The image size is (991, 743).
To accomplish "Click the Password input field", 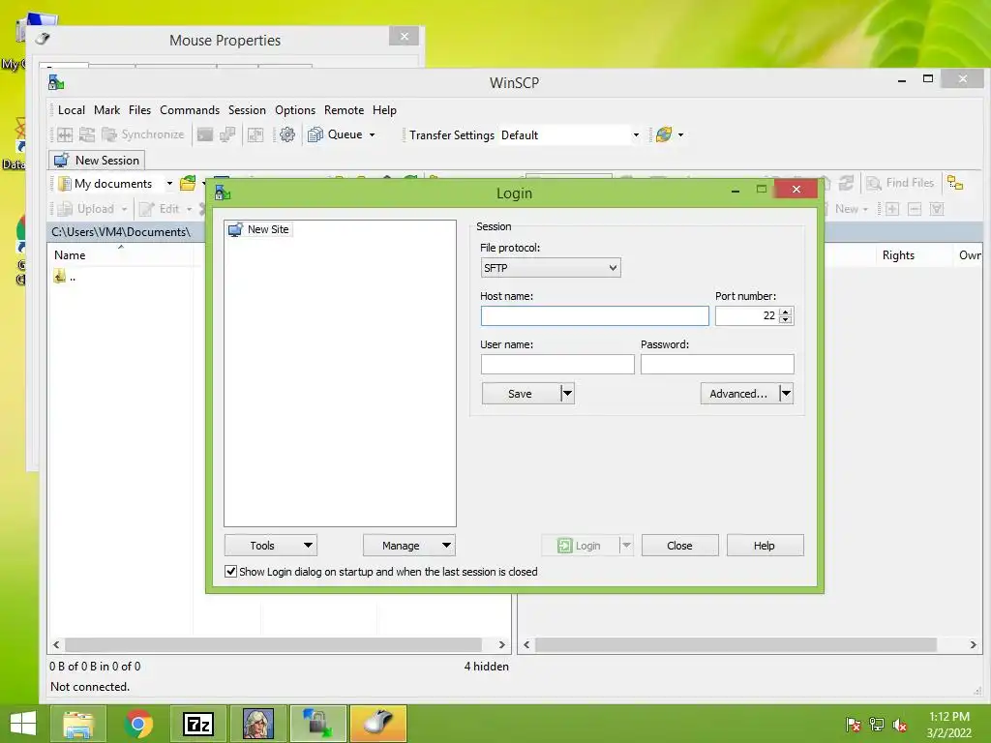I will (x=717, y=364).
